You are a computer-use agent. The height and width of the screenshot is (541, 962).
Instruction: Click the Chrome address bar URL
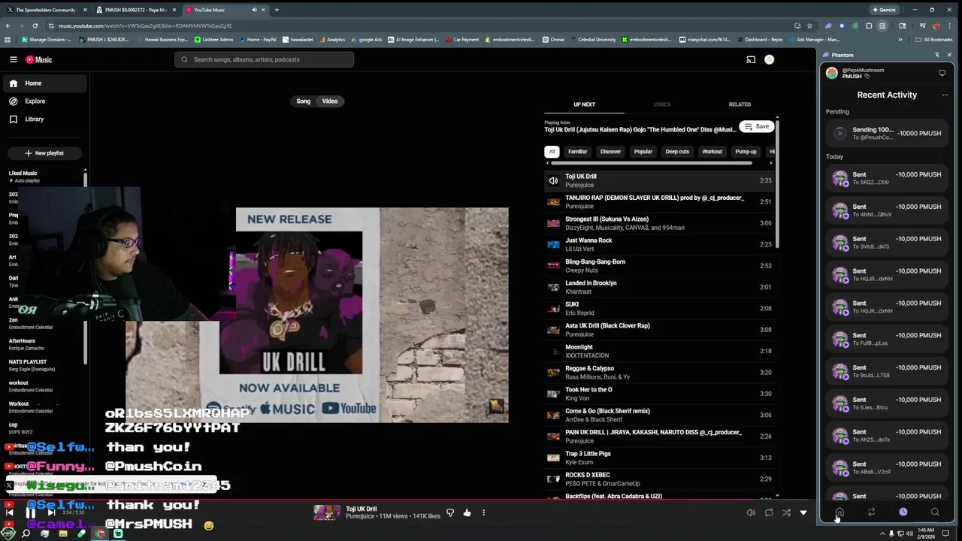(144, 26)
